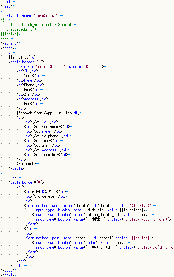Screen dimensions: 174x277
Task: Place cursor on function onClick_go line
Action: tap(37, 25)
